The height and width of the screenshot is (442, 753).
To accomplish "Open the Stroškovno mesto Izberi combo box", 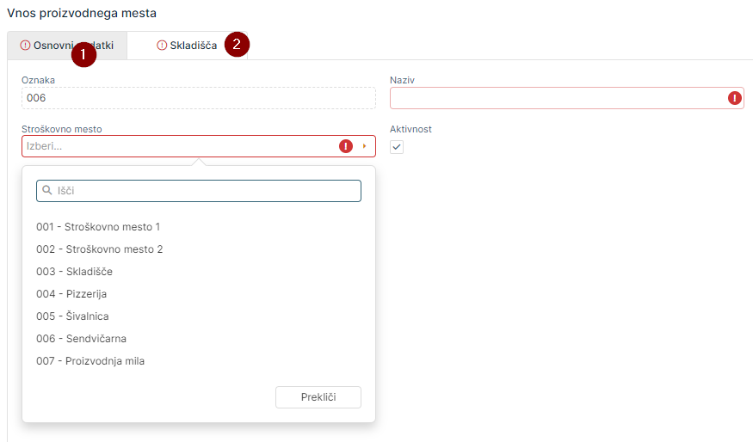I will click(172, 146).
